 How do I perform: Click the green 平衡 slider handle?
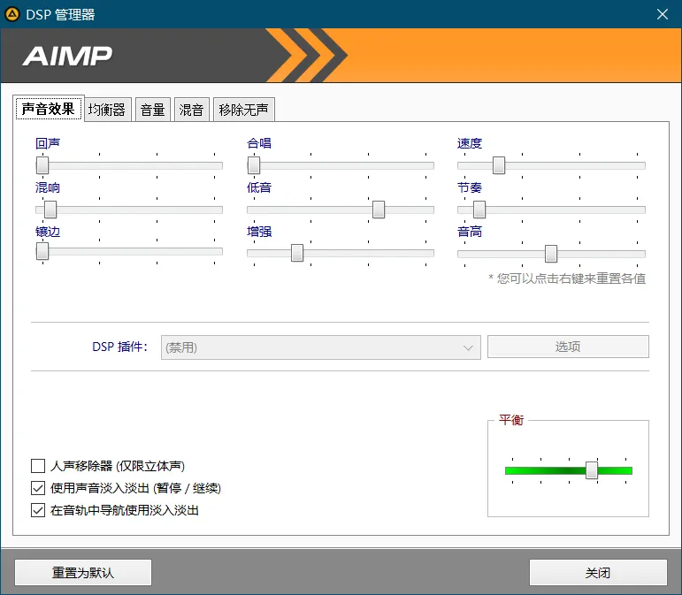pos(592,470)
